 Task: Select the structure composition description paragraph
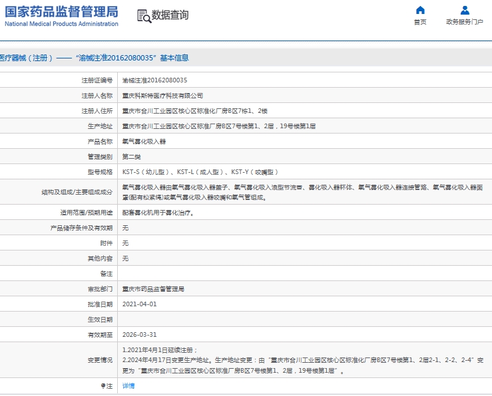pyautogui.click(x=302, y=193)
